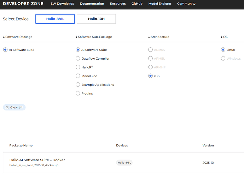Viewport: 244px width, 175px height.
Task: Select the Linux OS radio button
Action: coord(223,50)
